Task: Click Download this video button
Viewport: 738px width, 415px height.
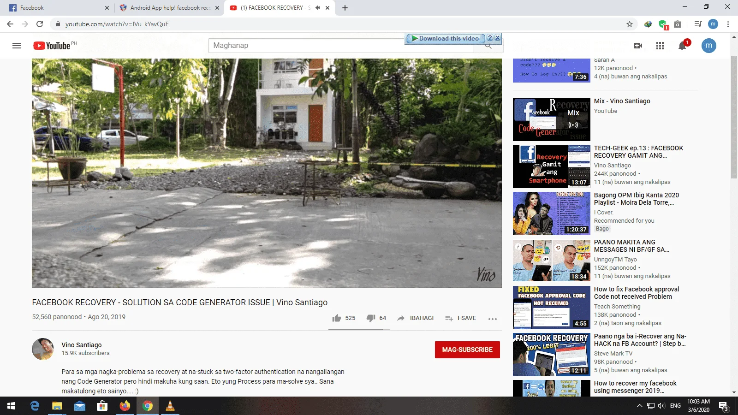Action: (446, 39)
